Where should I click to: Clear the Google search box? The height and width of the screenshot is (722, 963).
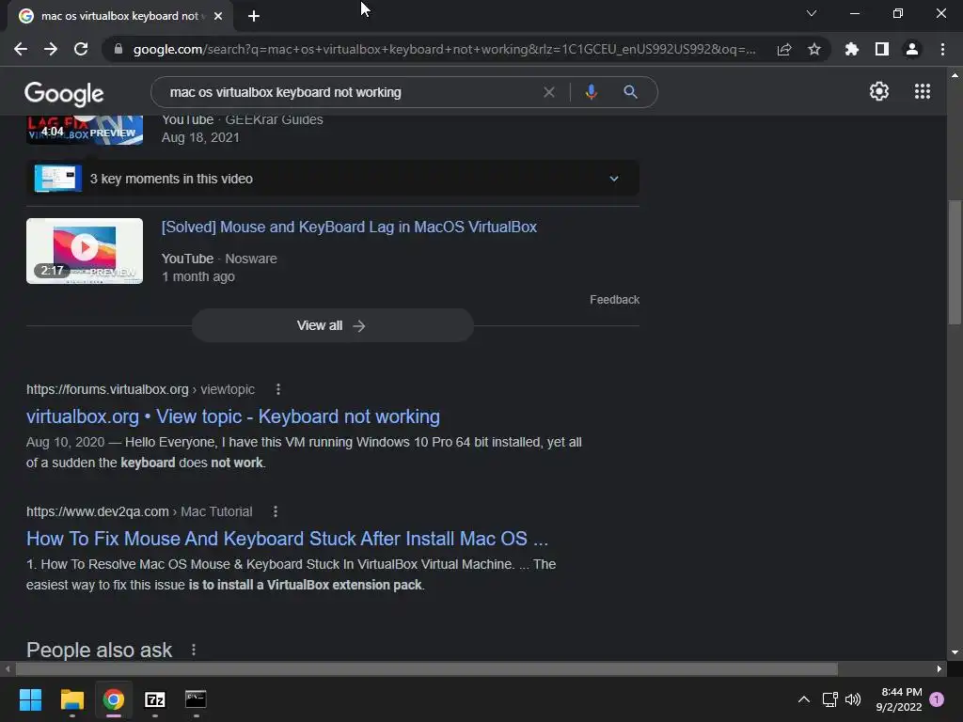[549, 92]
